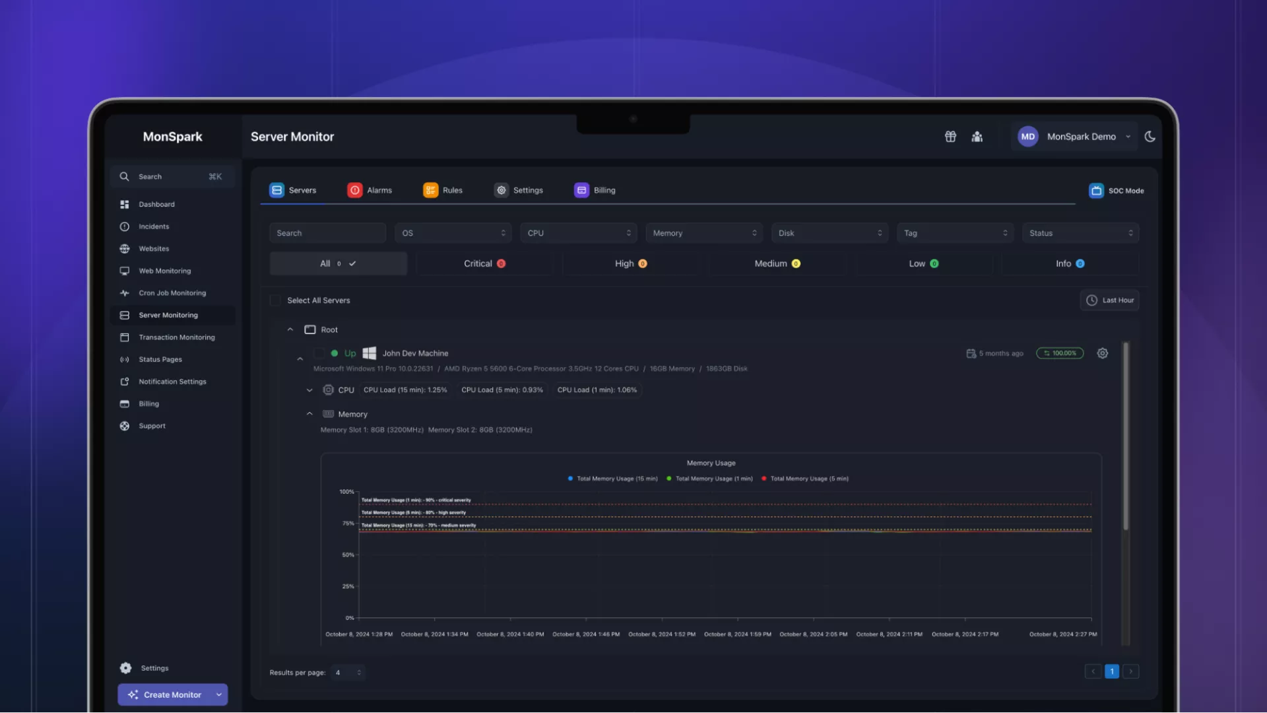Viewport: 1267px width, 713px height.
Task: Click the Last Hour time button
Action: click(1110, 300)
